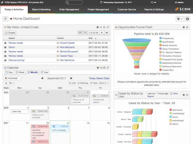193x144 pixels.
Task: Click the My Inbox search magnifier icon
Action: (101, 27)
